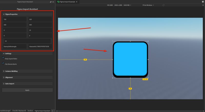Close the Figma Import Assistant panel
The height and width of the screenshot is (112, 205).
click(53, 2)
